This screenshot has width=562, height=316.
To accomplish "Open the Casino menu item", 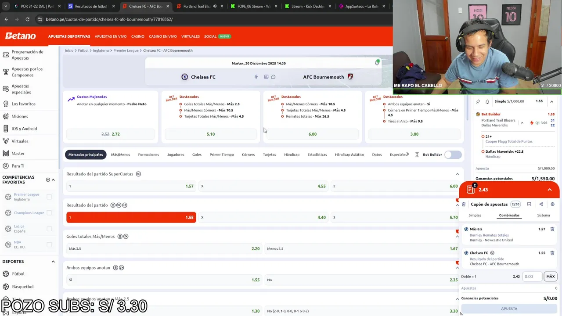I will click(x=138, y=36).
